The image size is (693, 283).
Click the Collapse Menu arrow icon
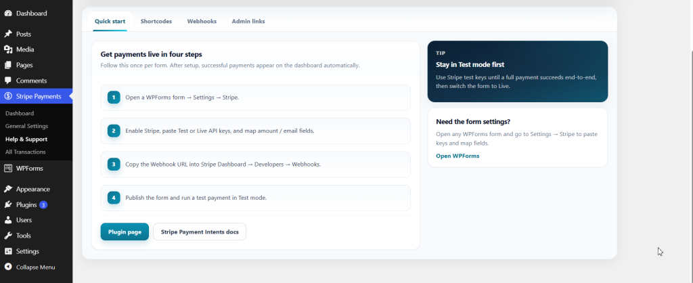pos(8,267)
